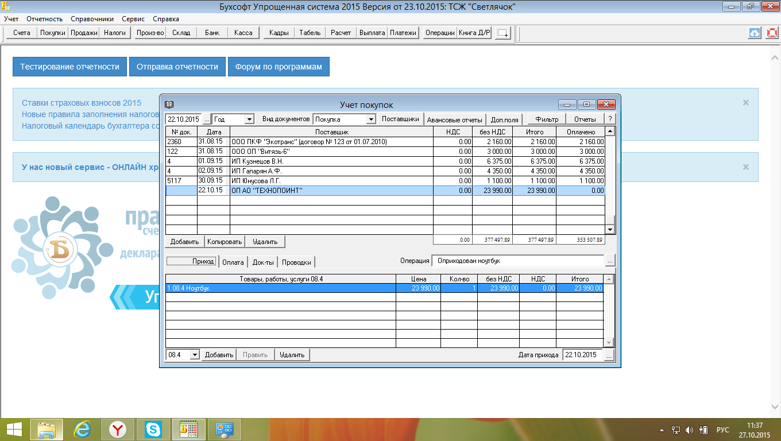Click the dotted rectangle toolbar icon
Screen dimensions: 781x441
click(x=503, y=33)
